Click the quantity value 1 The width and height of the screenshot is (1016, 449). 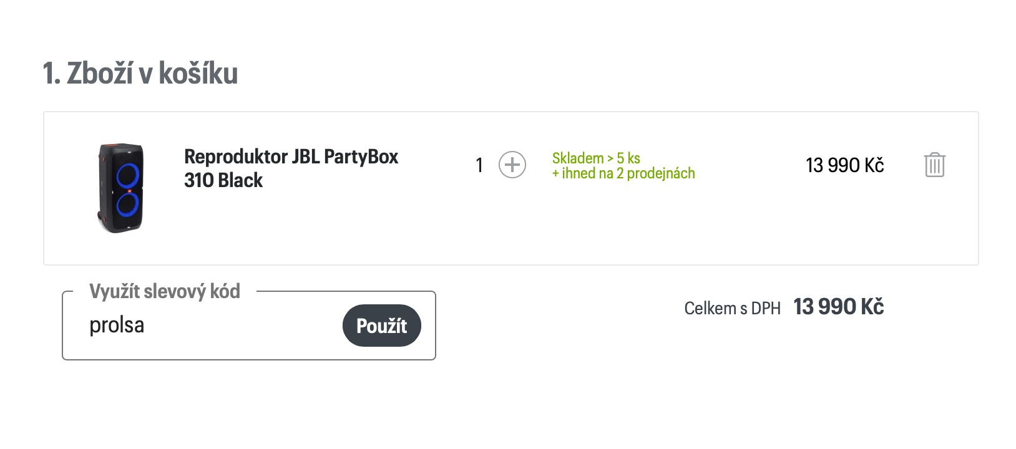479,165
